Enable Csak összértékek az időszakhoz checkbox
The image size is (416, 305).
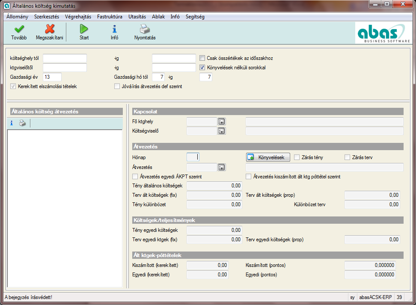pos(202,58)
